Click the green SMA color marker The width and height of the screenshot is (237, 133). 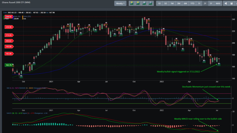click(x=4, y=17)
